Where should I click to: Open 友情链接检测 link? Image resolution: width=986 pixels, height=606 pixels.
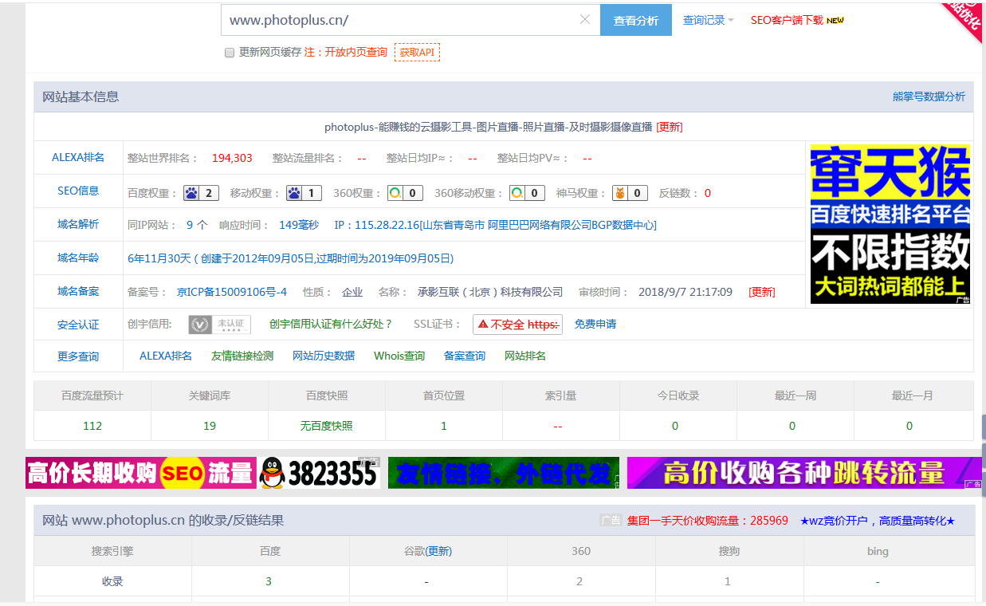(242, 356)
